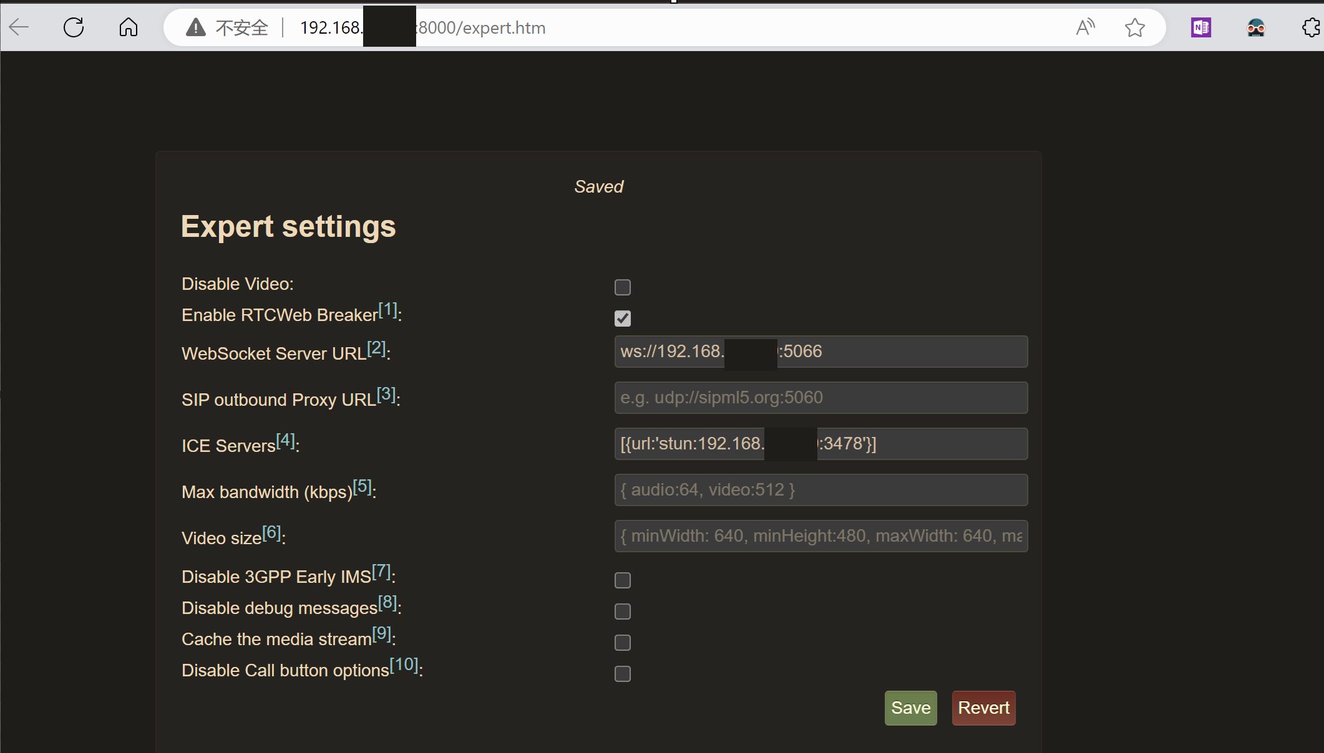Viewport: 1324px width, 753px height.
Task: Open Read aloud icon in address bar
Action: point(1085,27)
